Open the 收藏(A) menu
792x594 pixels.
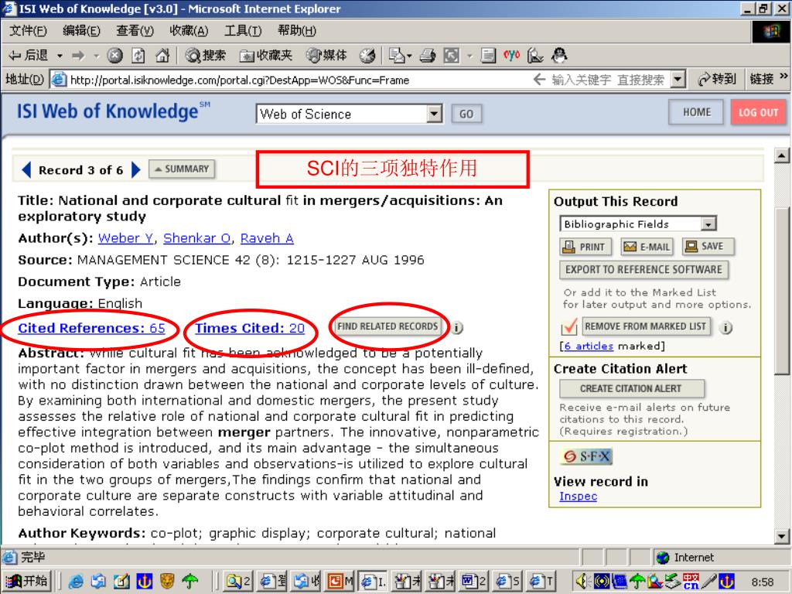click(x=189, y=31)
